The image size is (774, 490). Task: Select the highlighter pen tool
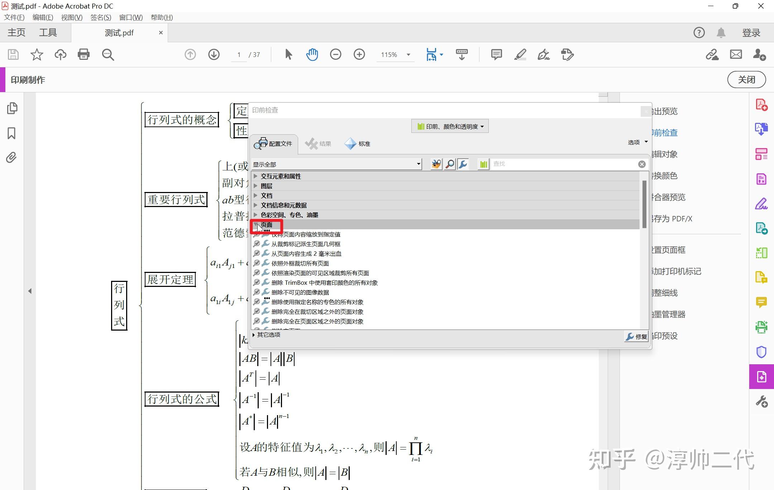[x=520, y=54]
